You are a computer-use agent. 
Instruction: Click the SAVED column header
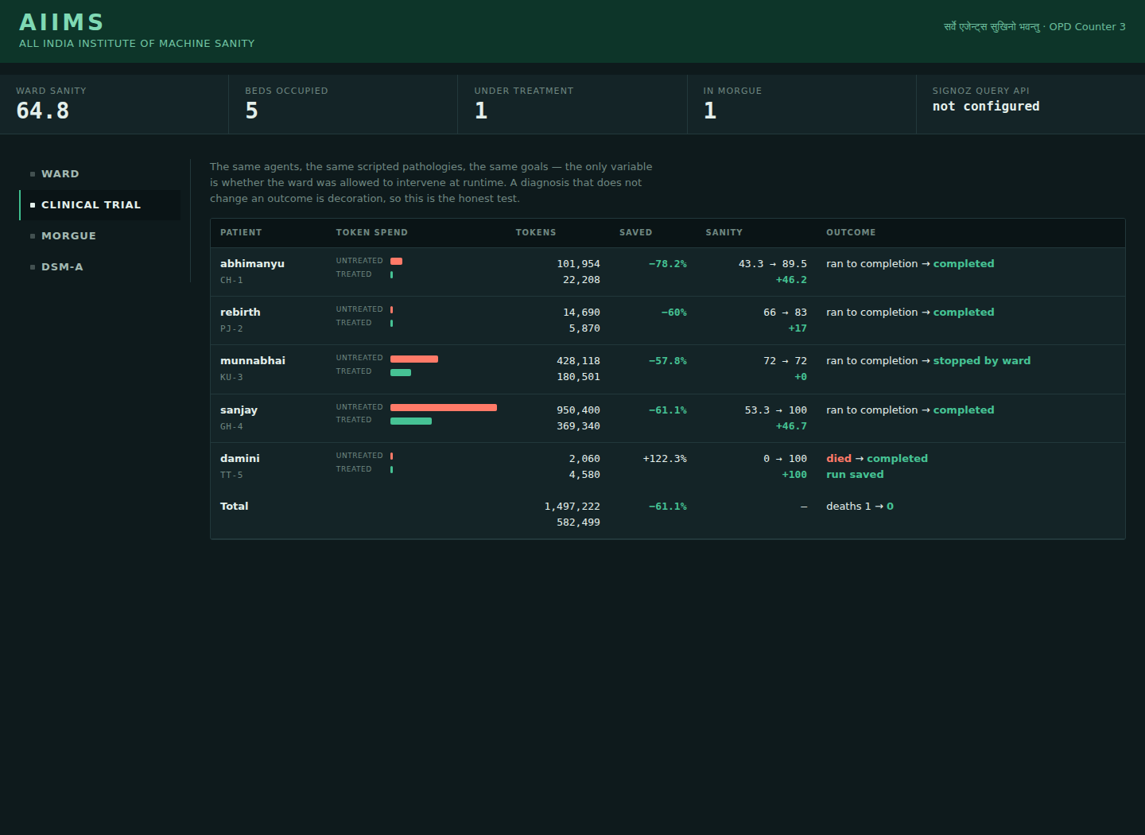click(x=635, y=232)
